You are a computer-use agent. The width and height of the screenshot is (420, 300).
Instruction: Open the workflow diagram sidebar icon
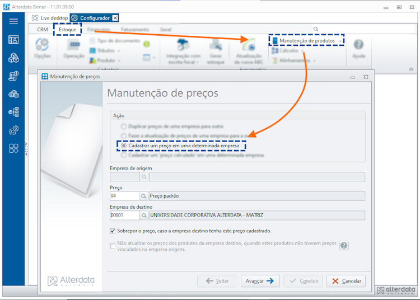(13, 112)
